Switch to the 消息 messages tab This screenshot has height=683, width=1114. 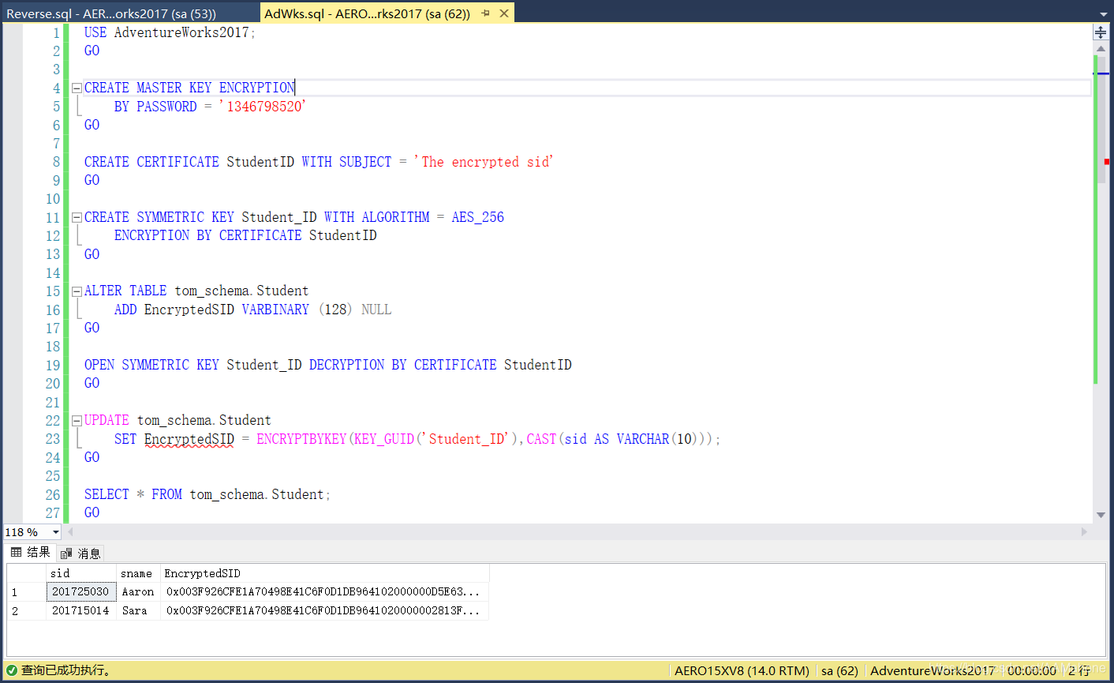[80, 554]
